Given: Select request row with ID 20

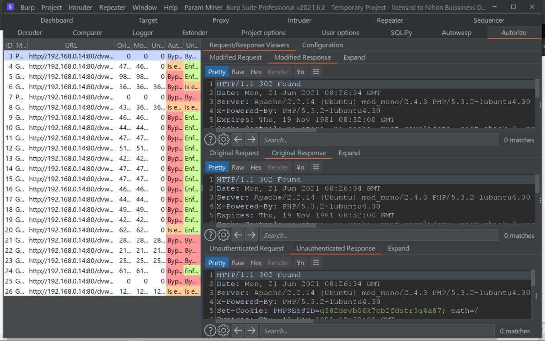Looking at the screenshot, I should click(x=102, y=230).
